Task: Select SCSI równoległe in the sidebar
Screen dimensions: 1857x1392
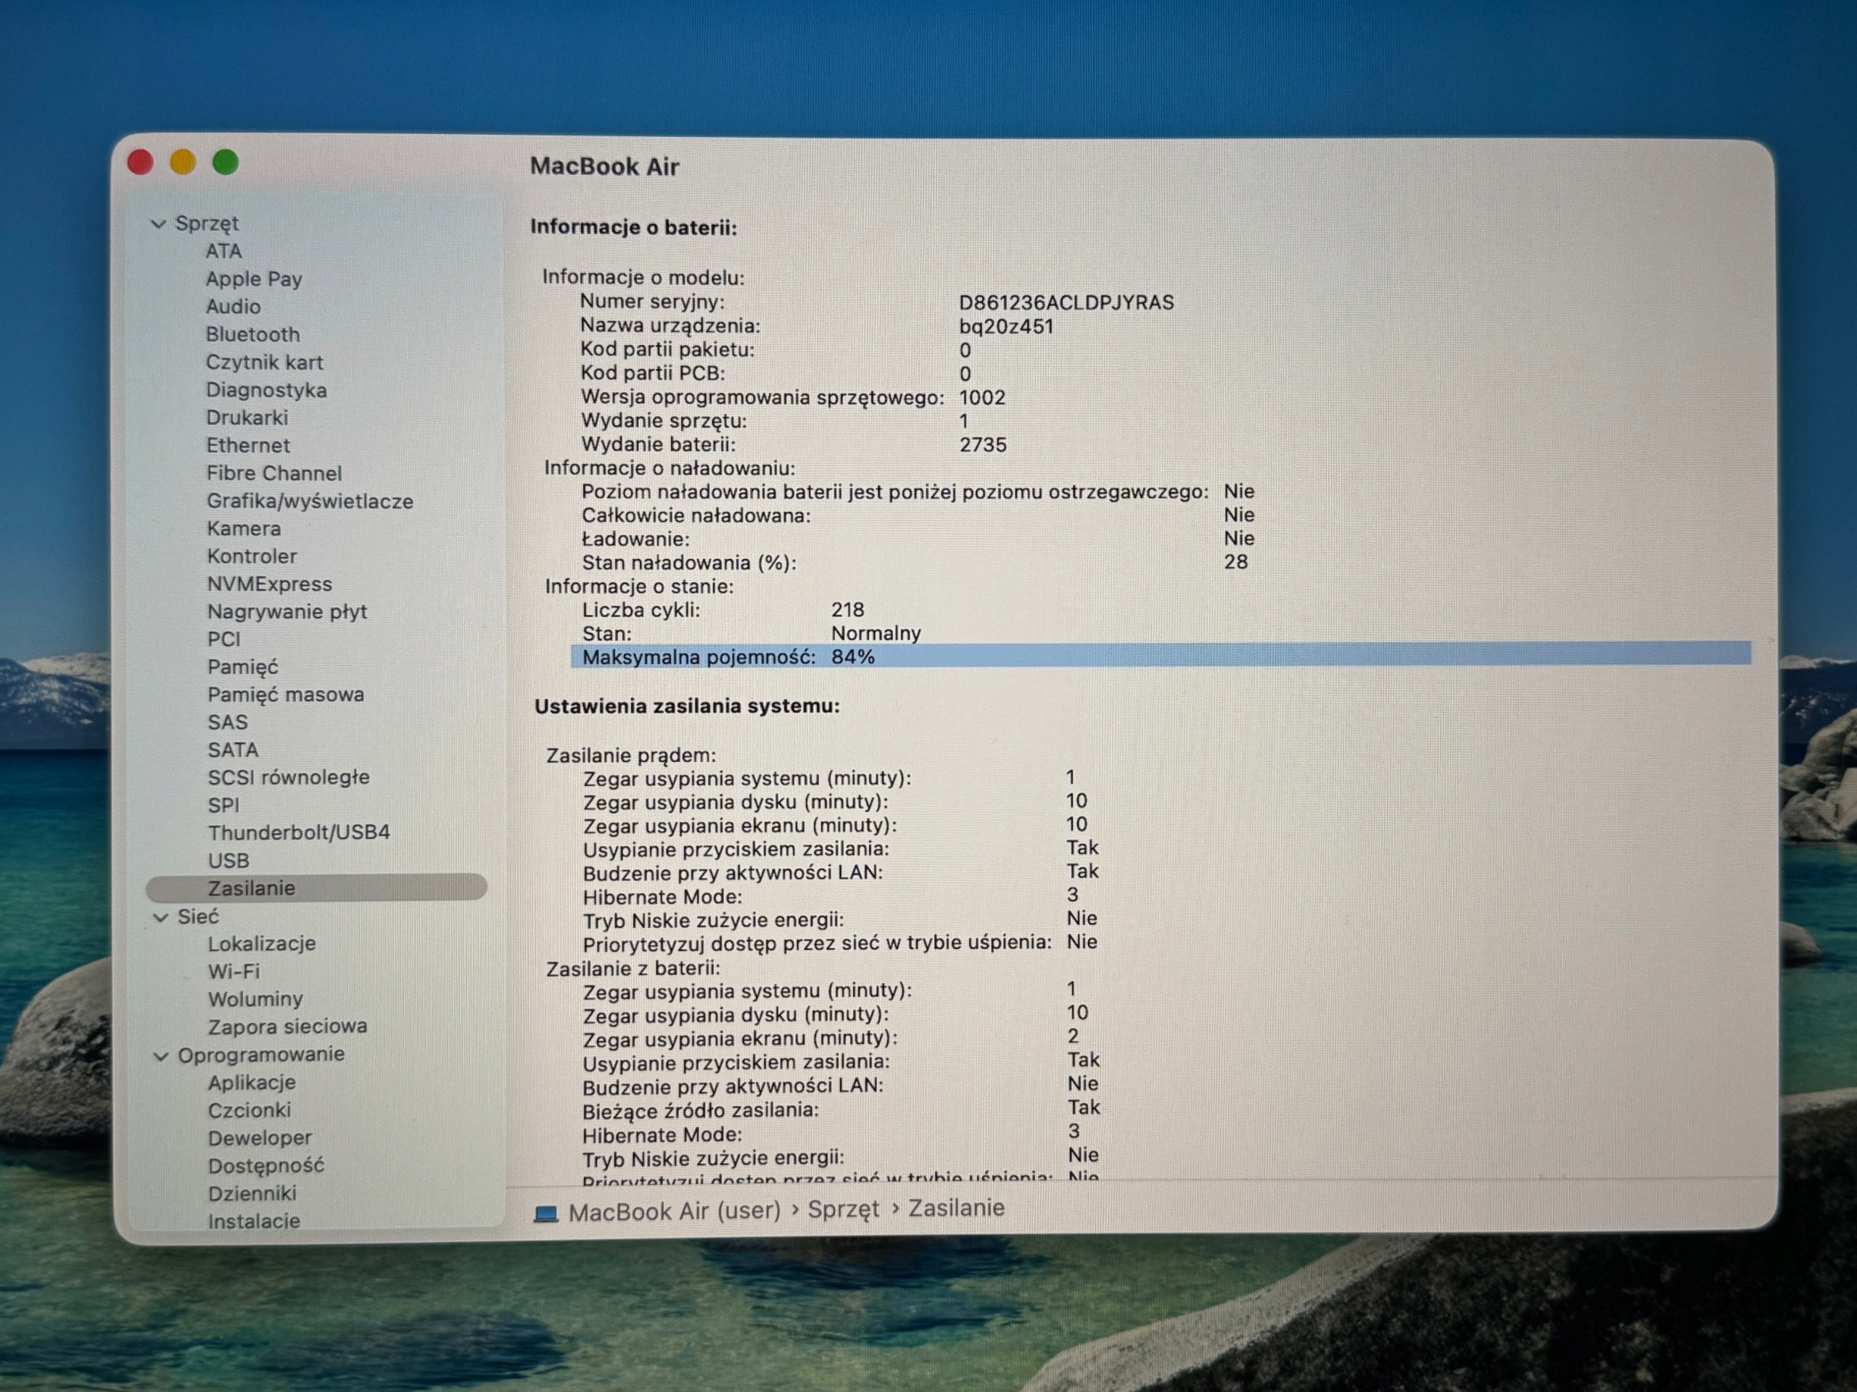Action: 289,778
